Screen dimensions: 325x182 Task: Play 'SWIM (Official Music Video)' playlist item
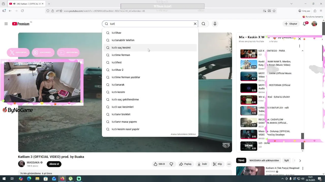[269, 76]
